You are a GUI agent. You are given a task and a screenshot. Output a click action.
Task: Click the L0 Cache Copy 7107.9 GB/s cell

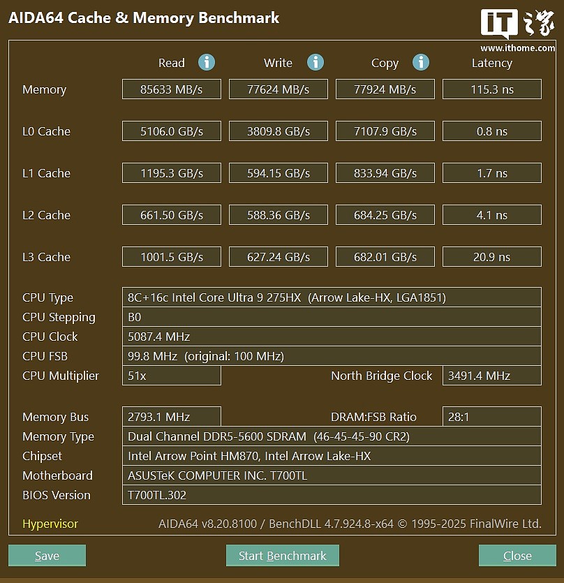(385, 131)
